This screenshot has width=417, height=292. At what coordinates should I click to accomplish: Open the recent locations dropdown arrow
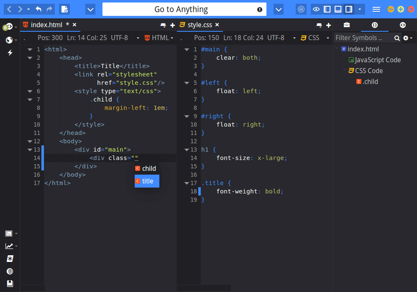pos(28,9)
